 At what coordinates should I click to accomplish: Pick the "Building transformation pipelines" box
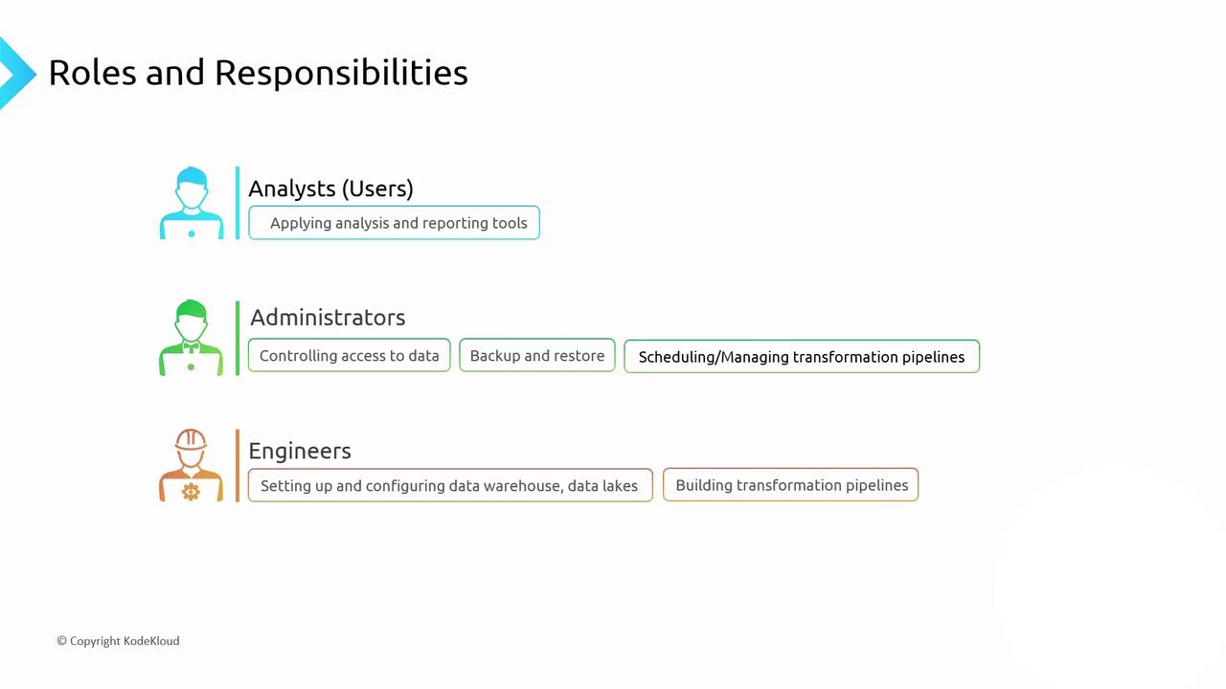point(791,485)
